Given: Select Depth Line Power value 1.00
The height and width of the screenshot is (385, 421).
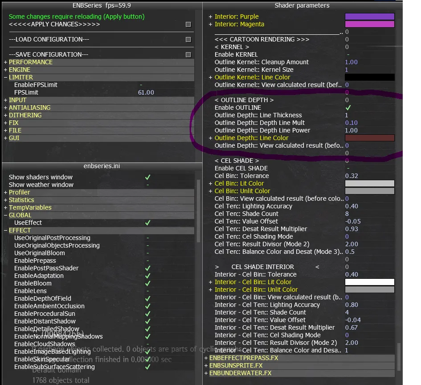Looking at the screenshot, I should click(351, 130).
